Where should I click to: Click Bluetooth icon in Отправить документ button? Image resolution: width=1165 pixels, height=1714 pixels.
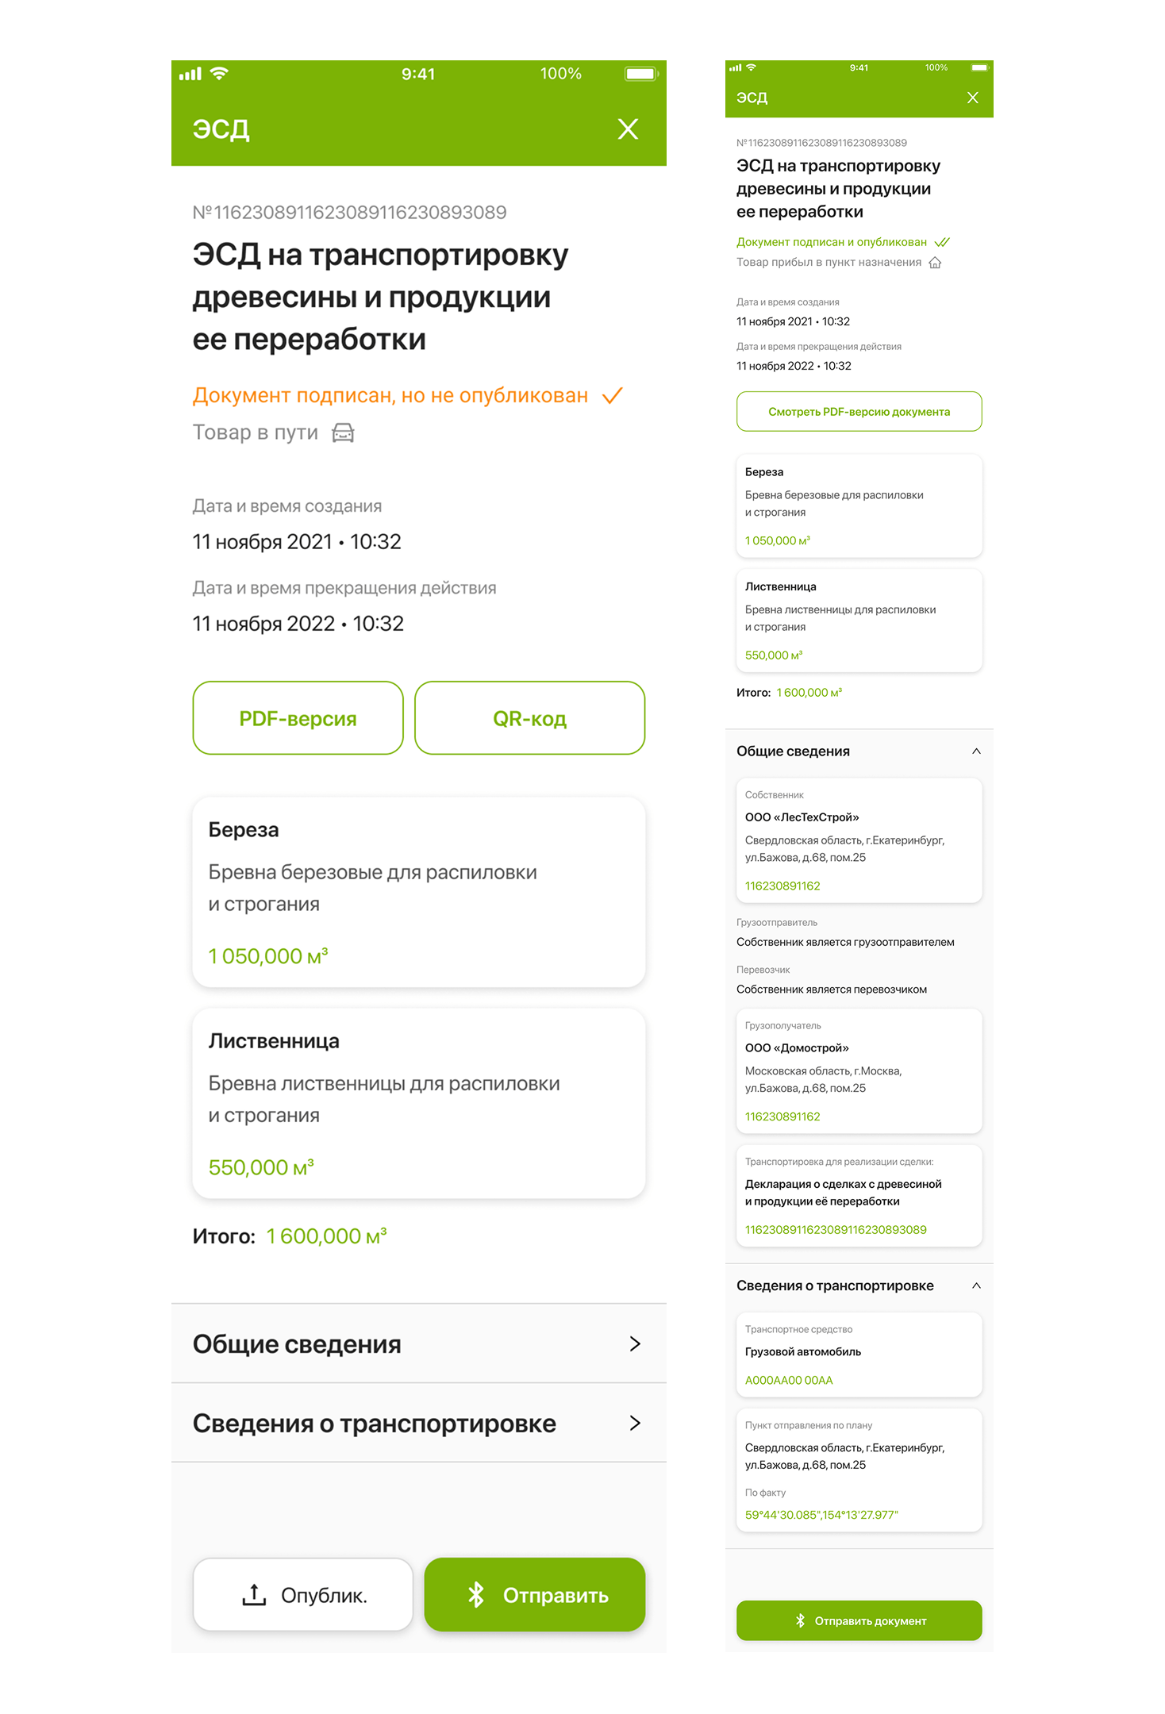[800, 1620]
